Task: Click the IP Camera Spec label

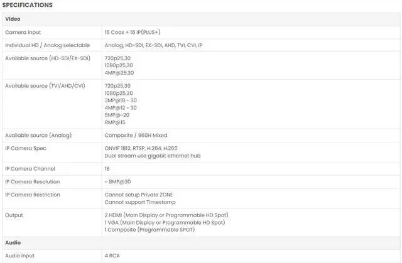Action: [26, 148]
